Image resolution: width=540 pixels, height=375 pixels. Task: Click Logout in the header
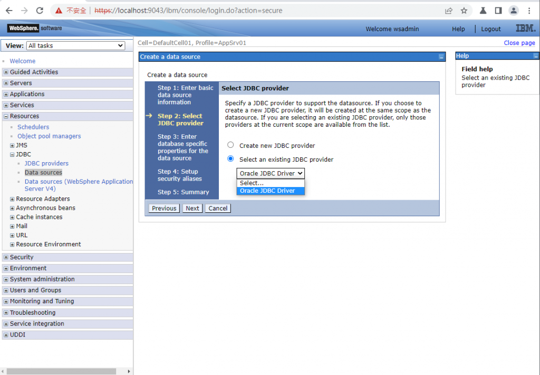[x=491, y=29]
